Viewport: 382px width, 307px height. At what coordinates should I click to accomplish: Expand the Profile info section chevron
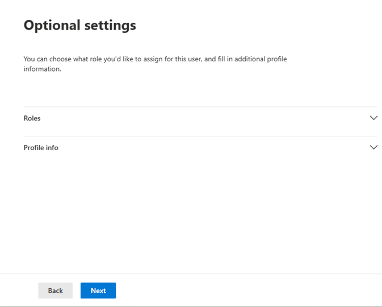click(x=373, y=147)
